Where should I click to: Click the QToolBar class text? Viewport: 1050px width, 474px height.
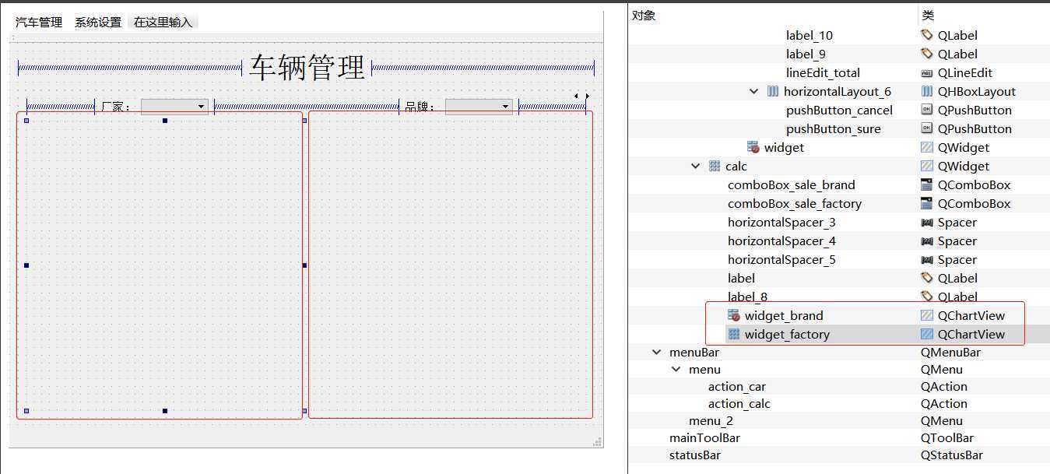(947, 438)
